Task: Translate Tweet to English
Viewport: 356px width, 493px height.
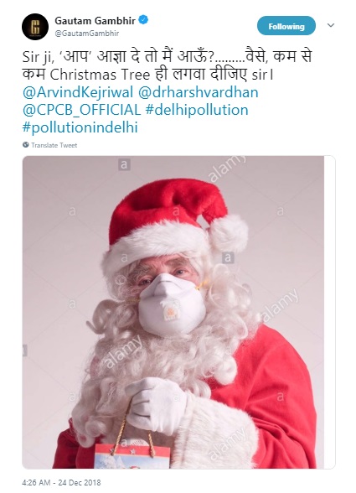Action: (x=54, y=145)
